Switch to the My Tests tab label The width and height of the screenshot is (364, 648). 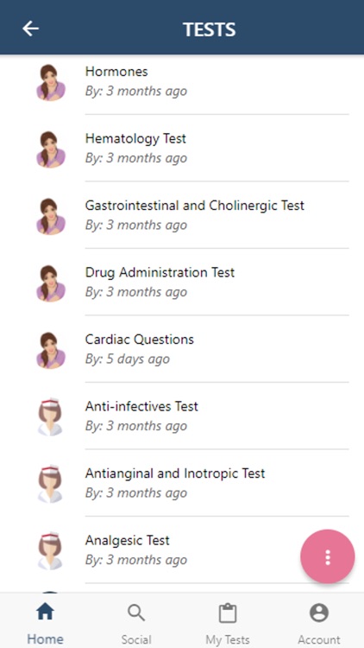pos(228,639)
